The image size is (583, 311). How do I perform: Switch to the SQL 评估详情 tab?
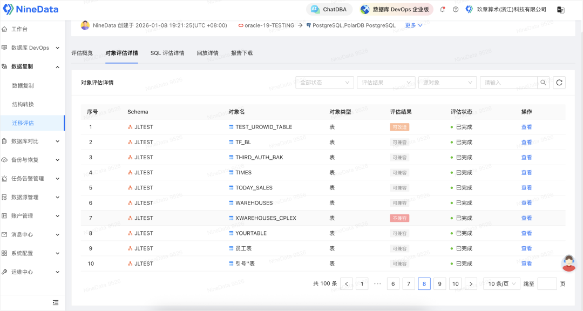click(x=167, y=53)
